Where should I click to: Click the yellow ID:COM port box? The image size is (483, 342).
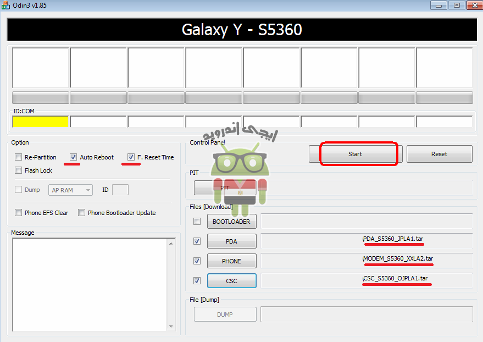pyautogui.click(x=40, y=122)
